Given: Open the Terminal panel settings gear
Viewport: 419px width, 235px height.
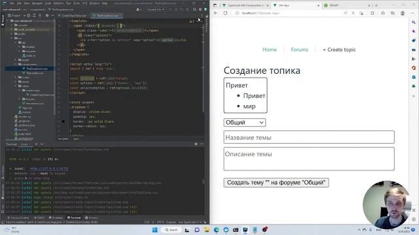Looking at the screenshot, I should [x=196, y=144].
